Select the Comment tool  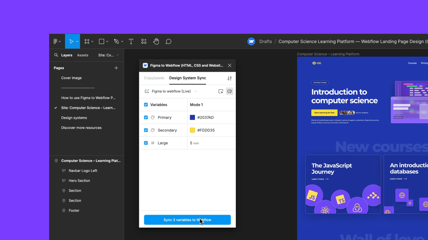click(x=169, y=41)
